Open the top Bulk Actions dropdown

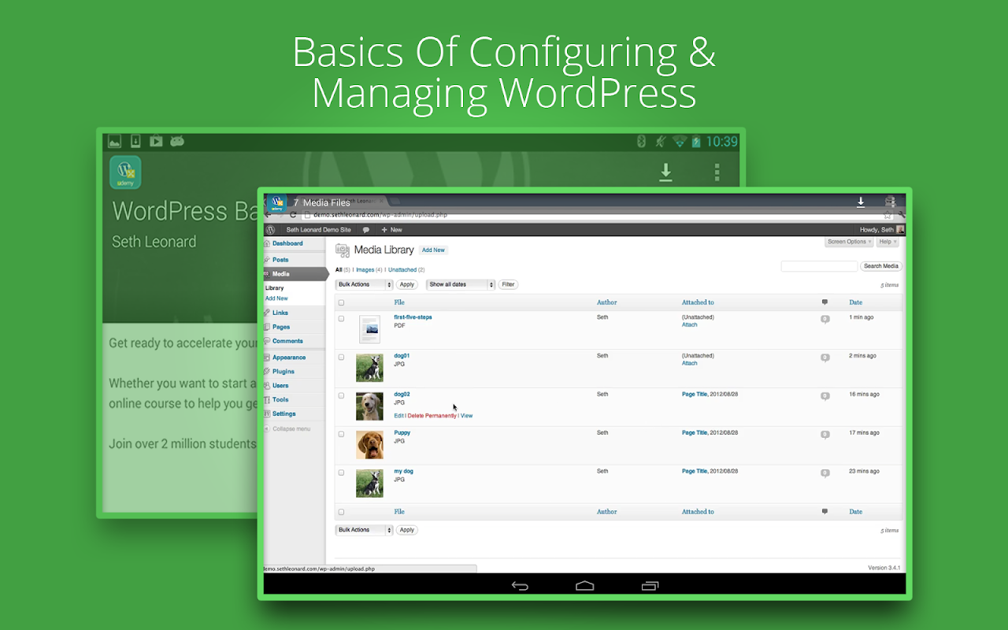point(364,284)
